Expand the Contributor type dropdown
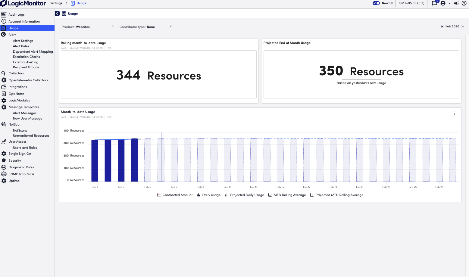This screenshot has height=277, width=469. click(170, 26)
